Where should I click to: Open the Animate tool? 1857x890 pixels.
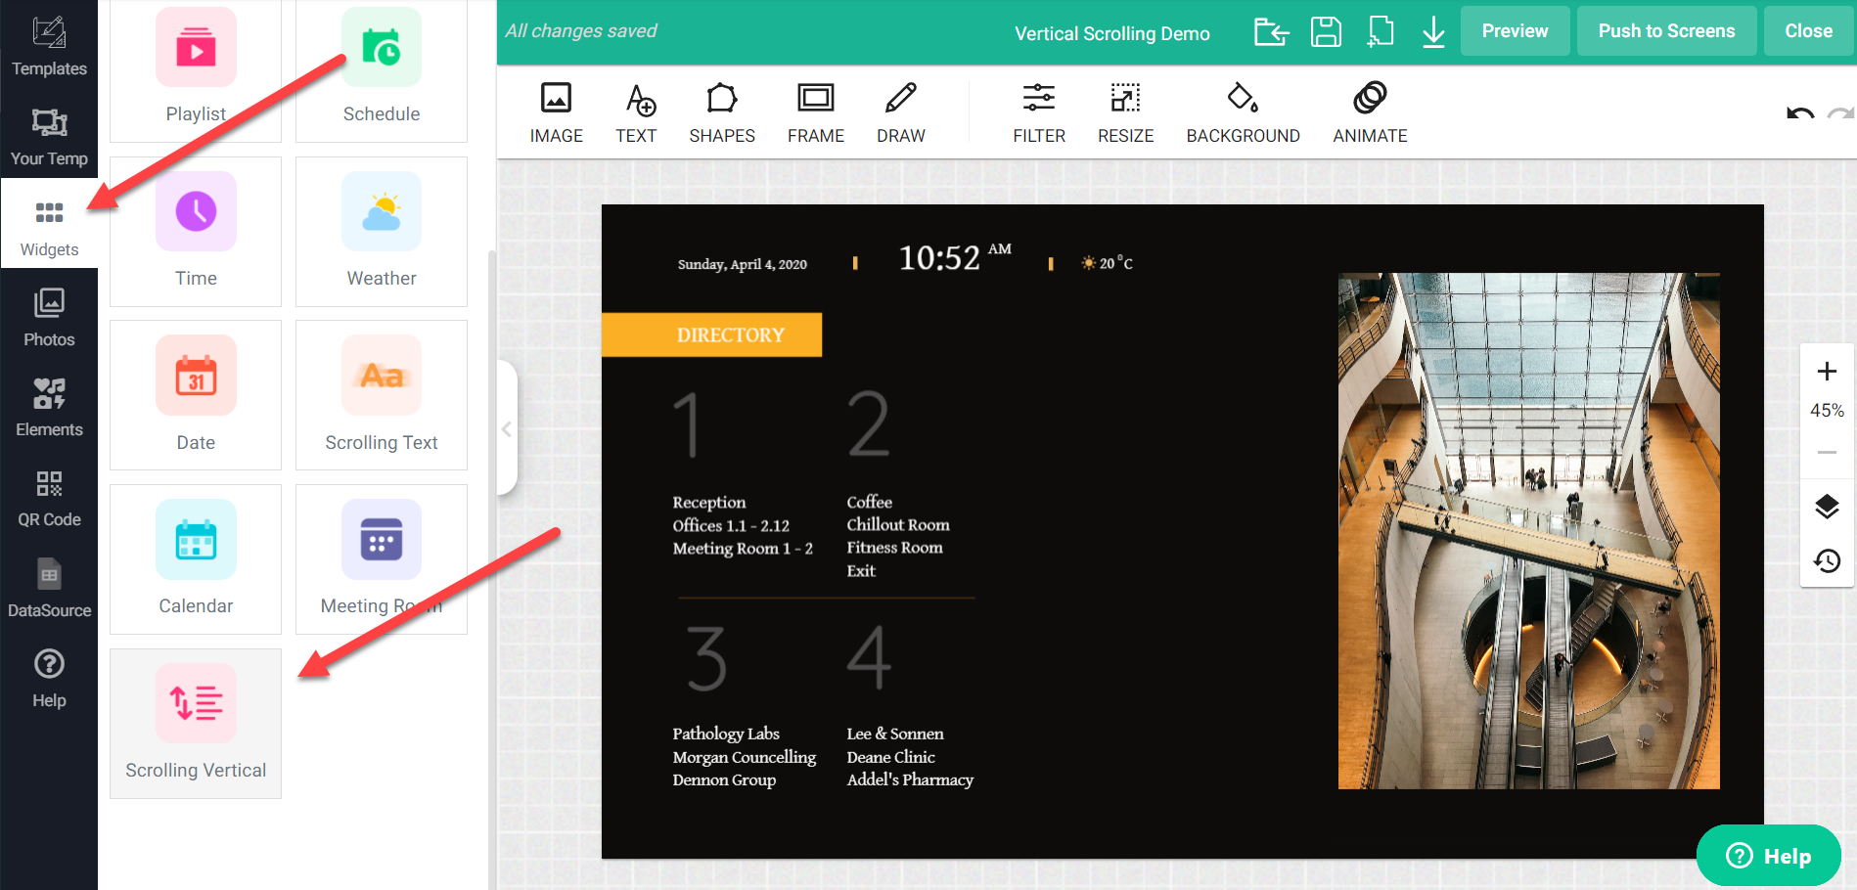1369,112
